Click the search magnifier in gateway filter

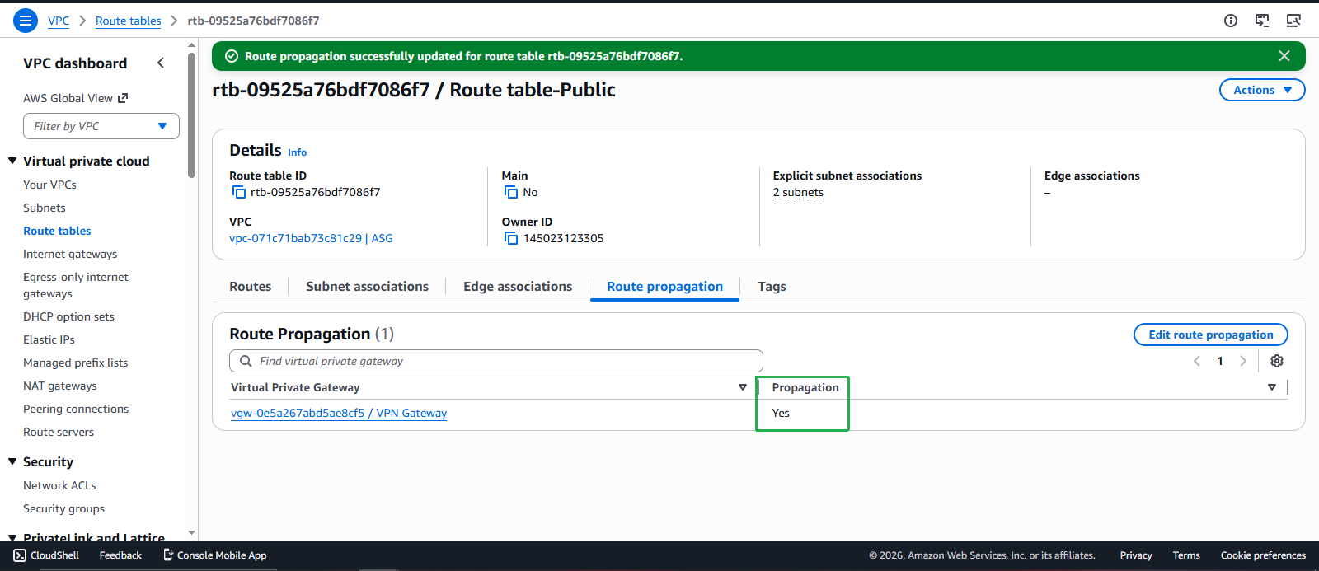[x=246, y=361]
